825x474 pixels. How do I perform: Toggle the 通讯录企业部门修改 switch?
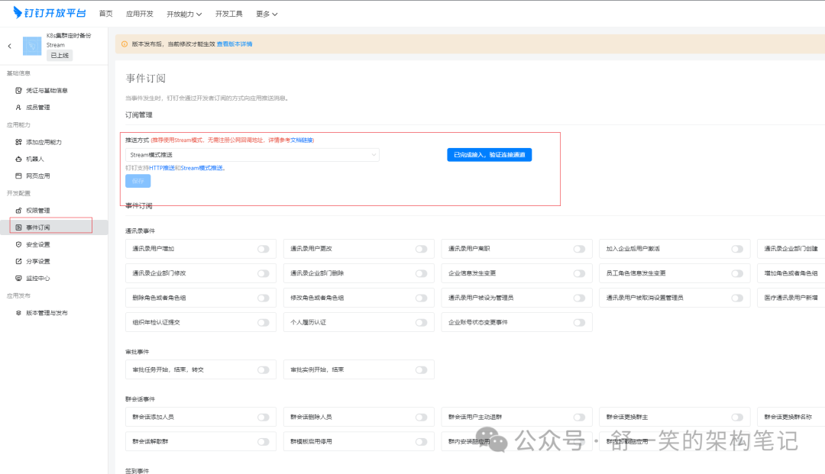point(263,273)
